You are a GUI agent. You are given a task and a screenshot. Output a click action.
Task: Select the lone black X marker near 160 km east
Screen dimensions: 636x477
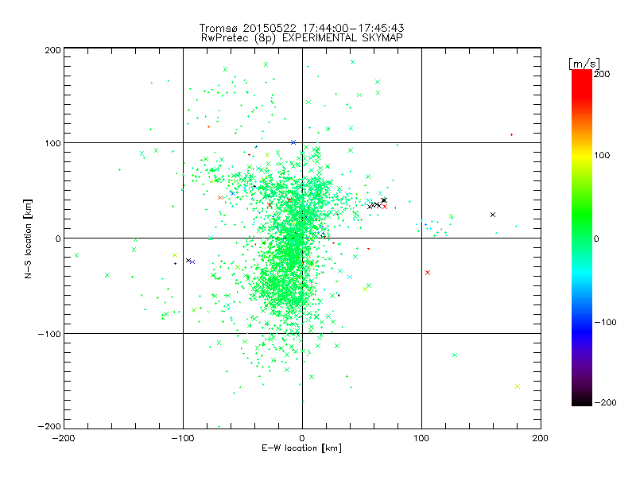tap(493, 215)
